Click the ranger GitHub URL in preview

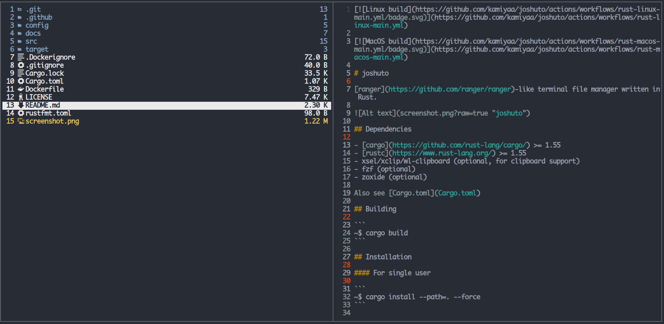450,89
